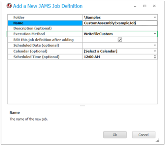The height and width of the screenshot is (145, 166).
Task: Open the Scheduled Date dropdown
Action: coord(155,45)
